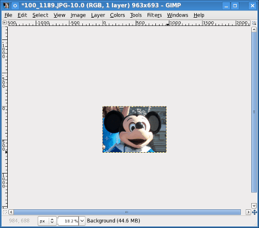Toggle Quick Mask button at bottom left
The height and width of the screenshot is (228, 259).
(5, 212)
